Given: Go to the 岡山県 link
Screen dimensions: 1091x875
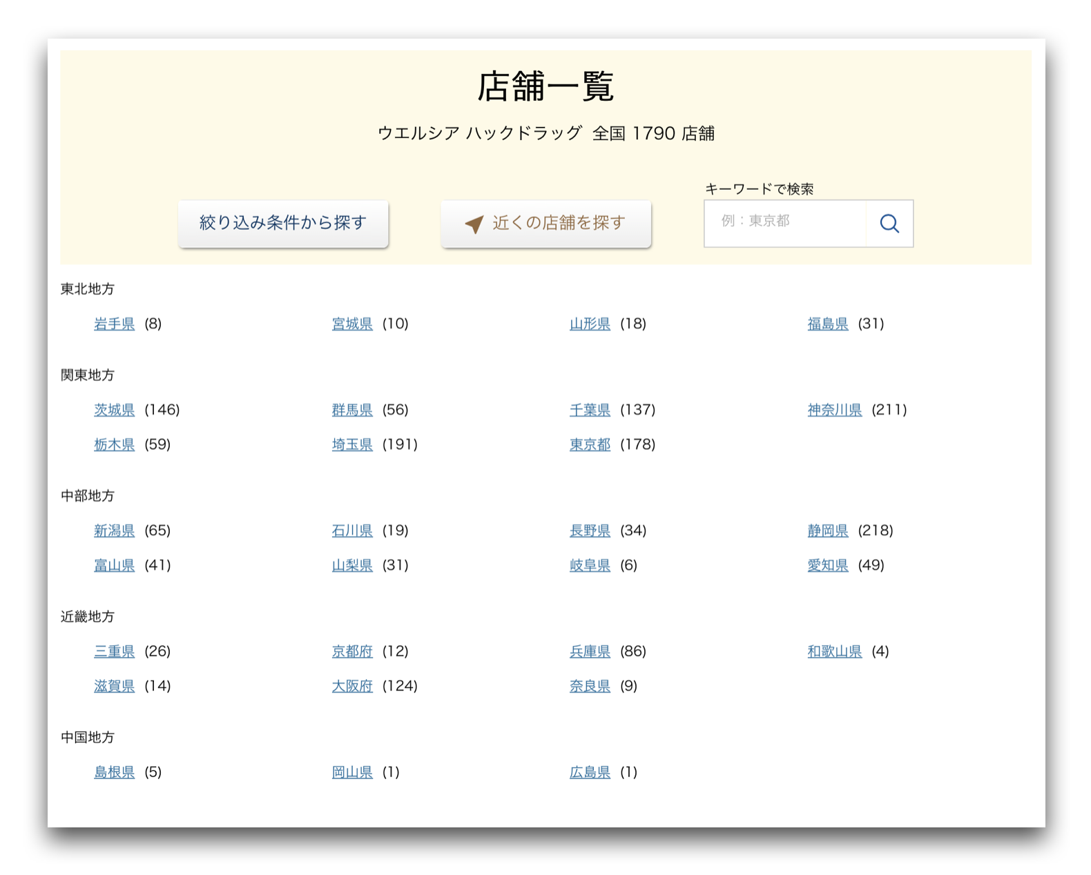Looking at the screenshot, I should (352, 772).
